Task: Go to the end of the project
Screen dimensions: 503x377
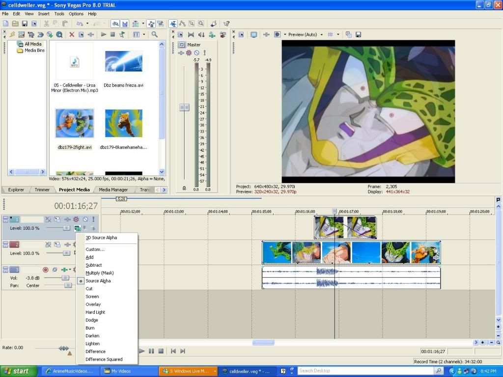Action: 183,351
